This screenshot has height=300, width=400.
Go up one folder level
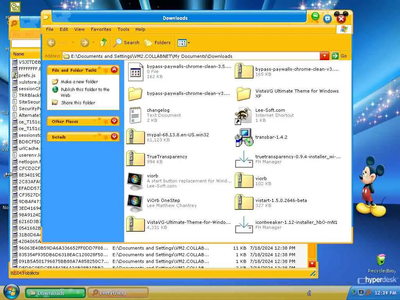coord(103,42)
